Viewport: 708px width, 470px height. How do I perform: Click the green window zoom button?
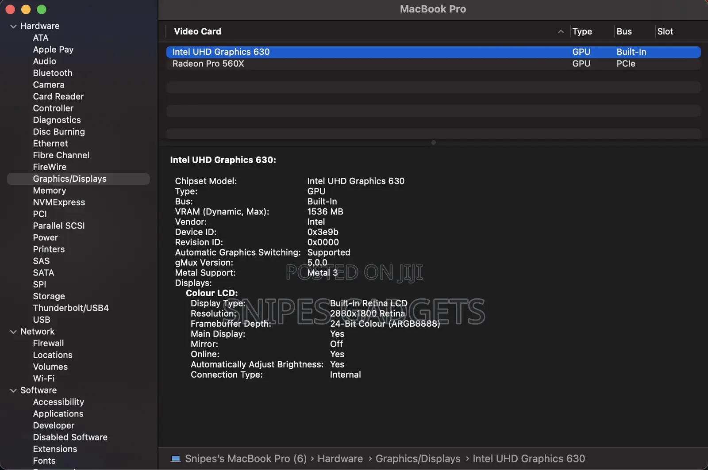tap(42, 9)
